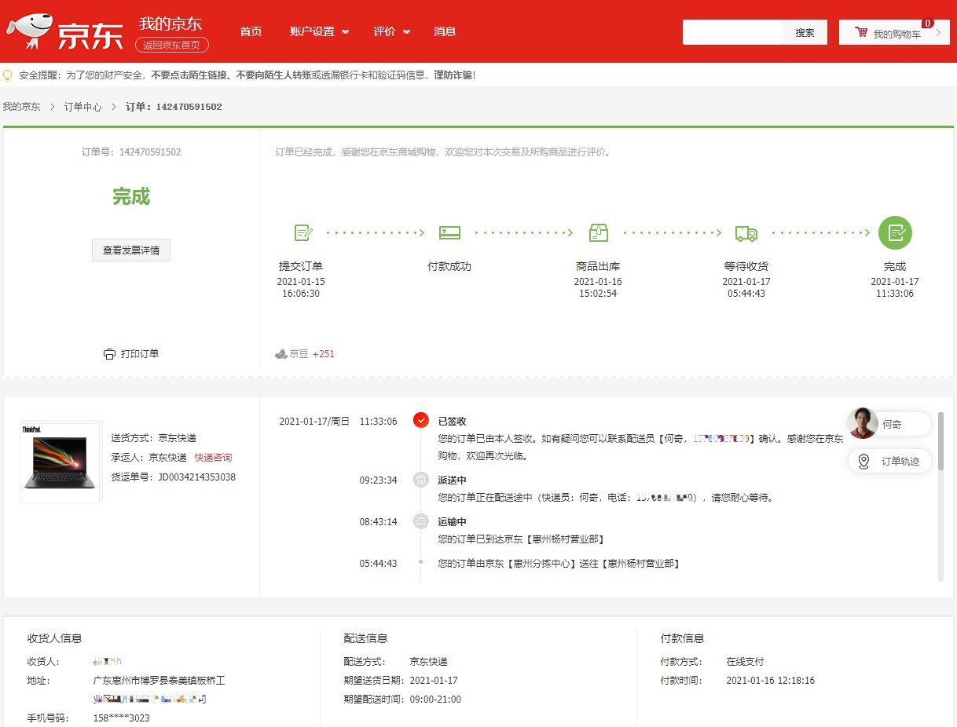Click the awaiting delivery truck icon
Viewport: 957px width, 727px height.
(746, 233)
